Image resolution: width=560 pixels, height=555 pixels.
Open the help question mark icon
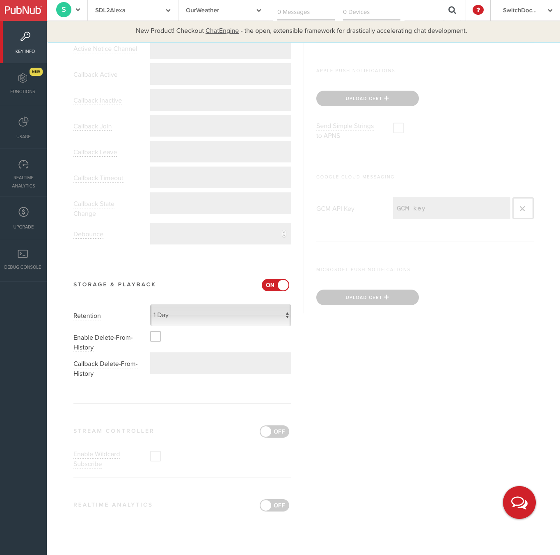pyautogui.click(x=478, y=10)
